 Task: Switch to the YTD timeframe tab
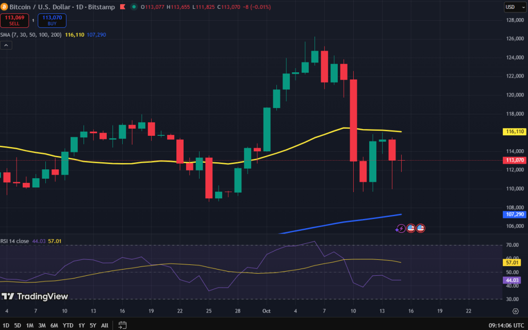(x=68, y=326)
